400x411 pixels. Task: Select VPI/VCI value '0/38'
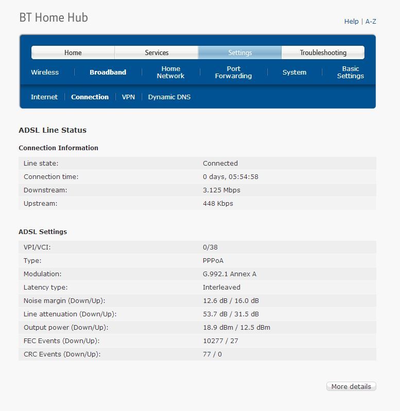coord(210,247)
